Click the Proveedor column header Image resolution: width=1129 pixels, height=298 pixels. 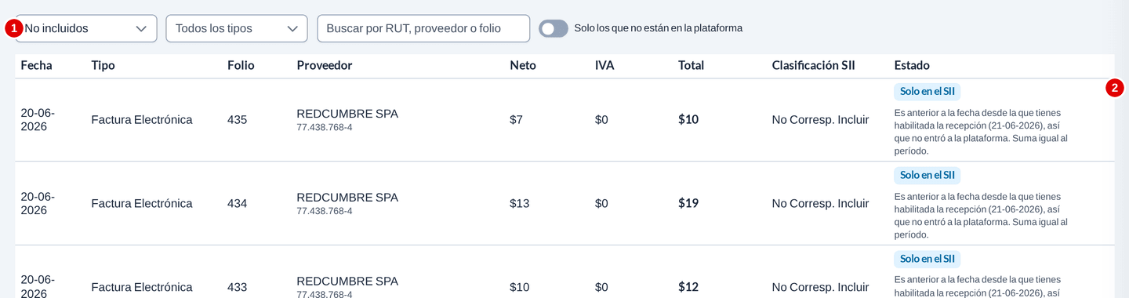(x=325, y=65)
